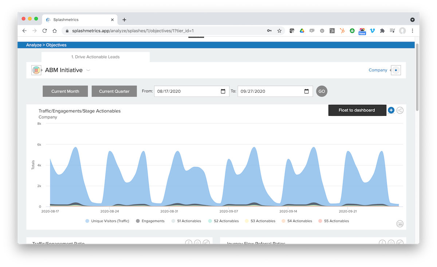The image size is (437, 267).
Task: Open the To date calendar picker
Action: pos(307,91)
